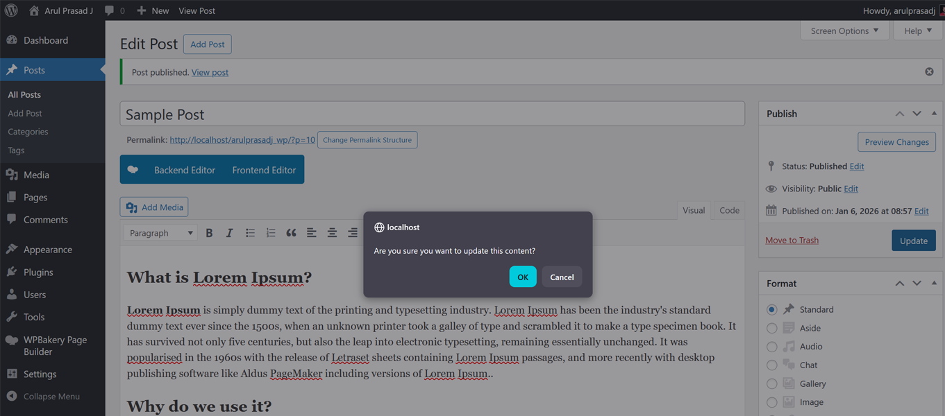The image size is (945, 416).
Task: Insert a blockquote
Action: pyautogui.click(x=291, y=233)
